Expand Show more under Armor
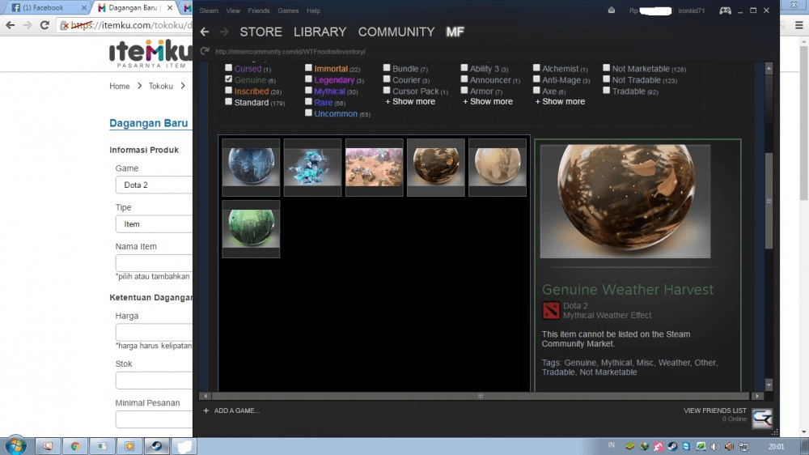 point(488,102)
